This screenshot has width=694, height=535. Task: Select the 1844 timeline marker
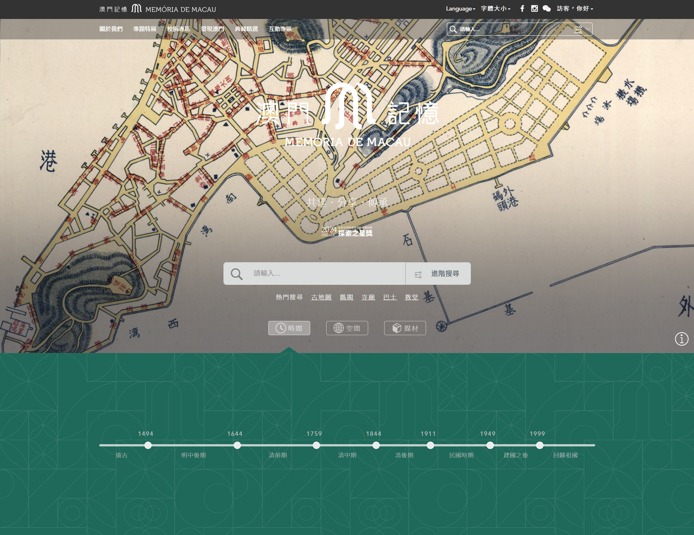pos(376,445)
